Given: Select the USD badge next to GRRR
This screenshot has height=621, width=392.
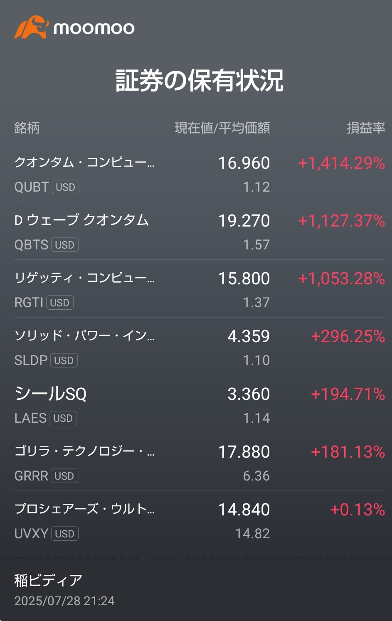Looking at the screenshot, I should pyautogui.click(x=64, y=476).
